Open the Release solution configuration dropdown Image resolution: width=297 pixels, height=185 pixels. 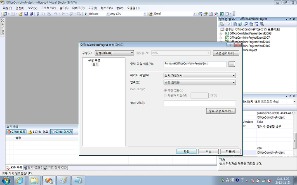coord(108,14)
